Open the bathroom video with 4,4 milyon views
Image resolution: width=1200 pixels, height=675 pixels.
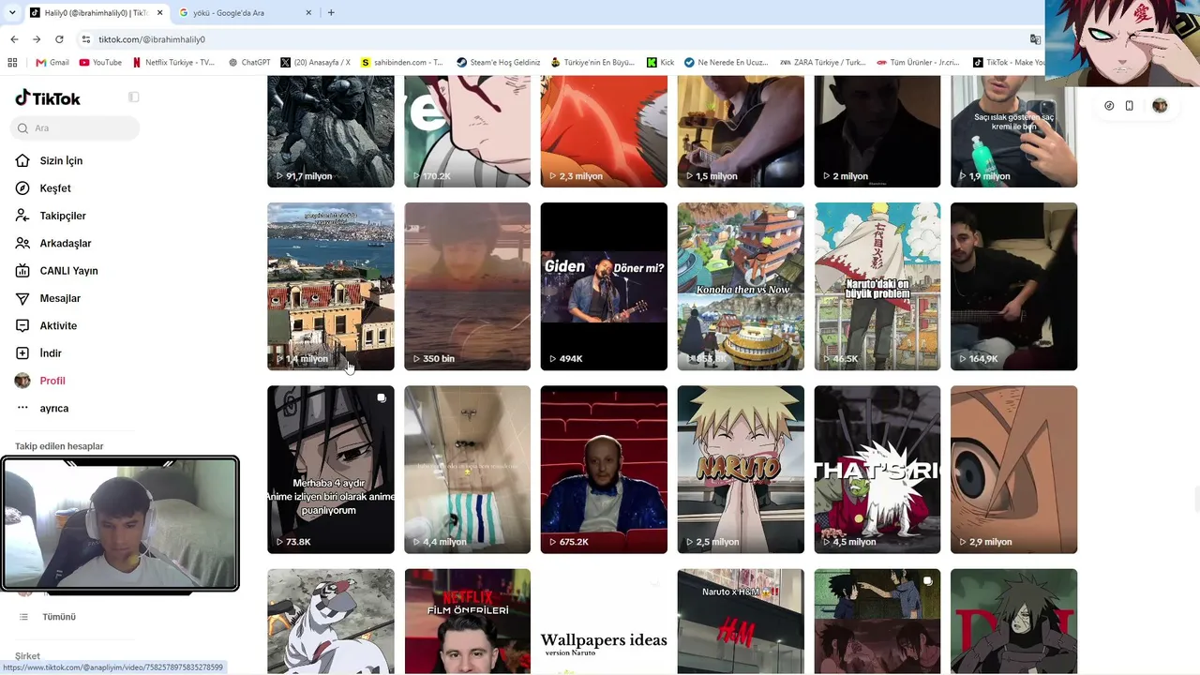click(x=467, y=470)
